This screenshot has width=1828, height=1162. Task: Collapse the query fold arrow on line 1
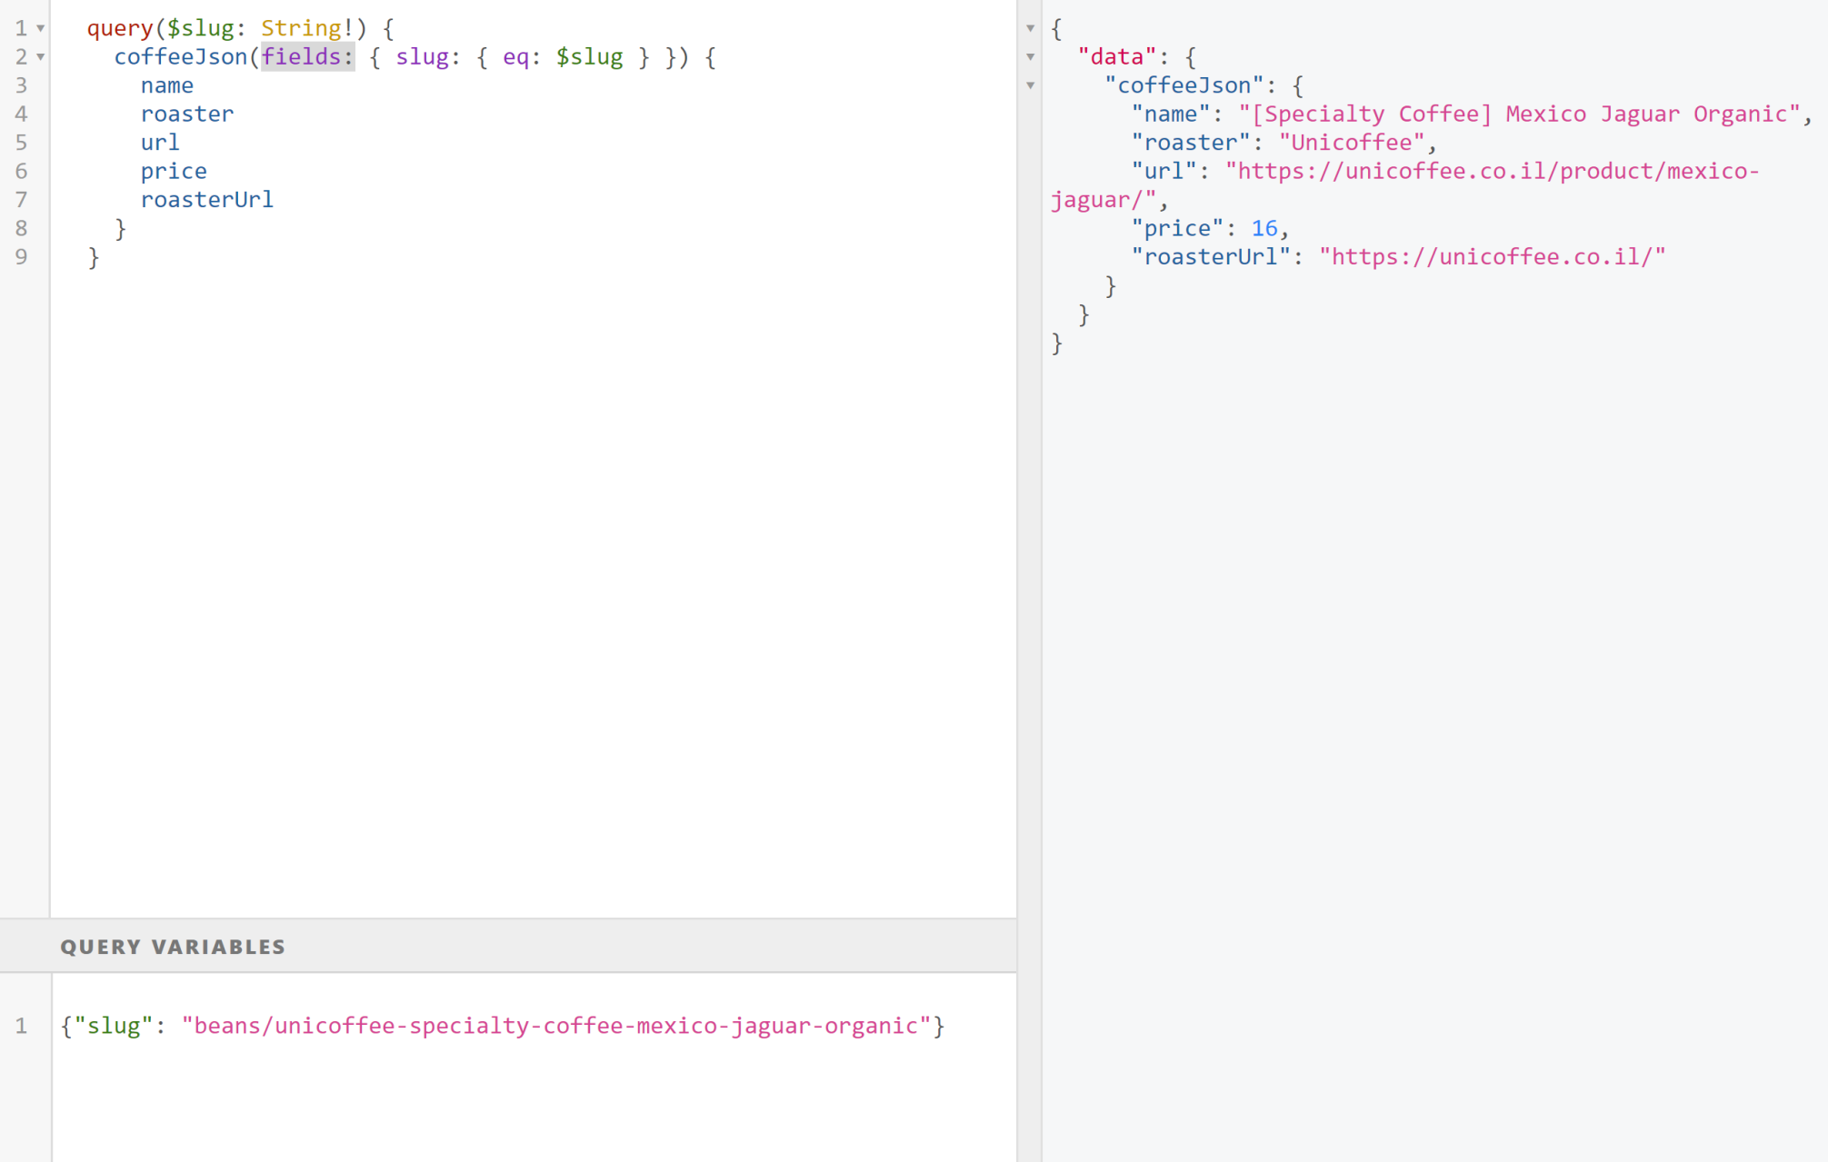coord(41,29)
